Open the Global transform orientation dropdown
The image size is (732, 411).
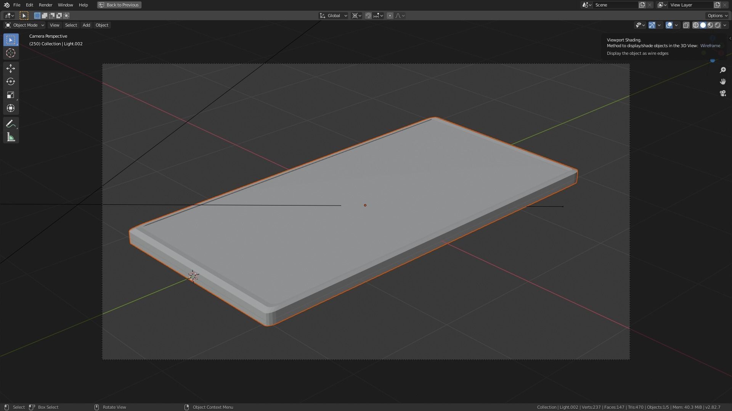[x=334, y=16]
